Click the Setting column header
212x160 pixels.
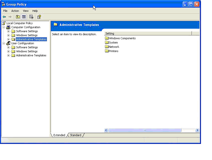click(x=148, y=33)
